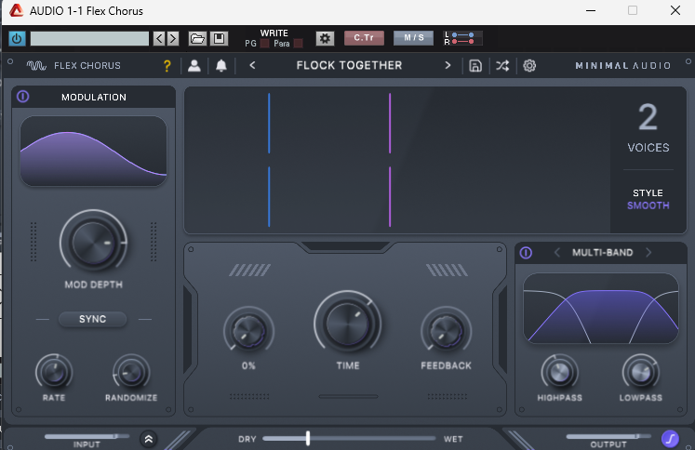Toggle the SYNC button
Viewport: 695px width, 450px height.
click(93, 319)
